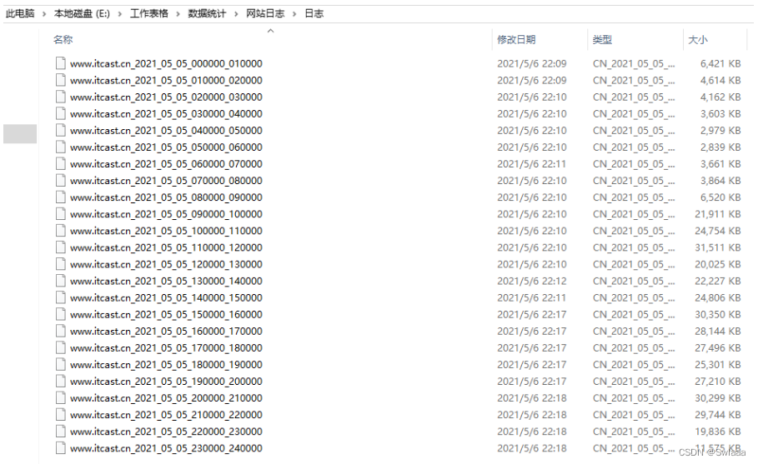
Task: Click file icon of www.itcast.cn_2021_05_05_070000_080000
Action: coord(60,180)
